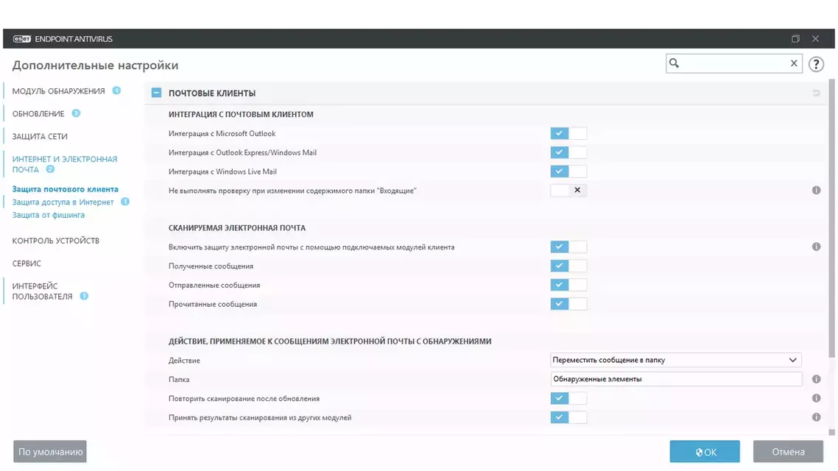This screenshot has height=471, width=838.
Task: Click the Дополнительные настройки title
Action: [96, 65]
